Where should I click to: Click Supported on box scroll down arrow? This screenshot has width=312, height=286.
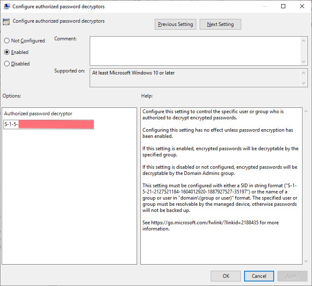[x=304, y=83]
